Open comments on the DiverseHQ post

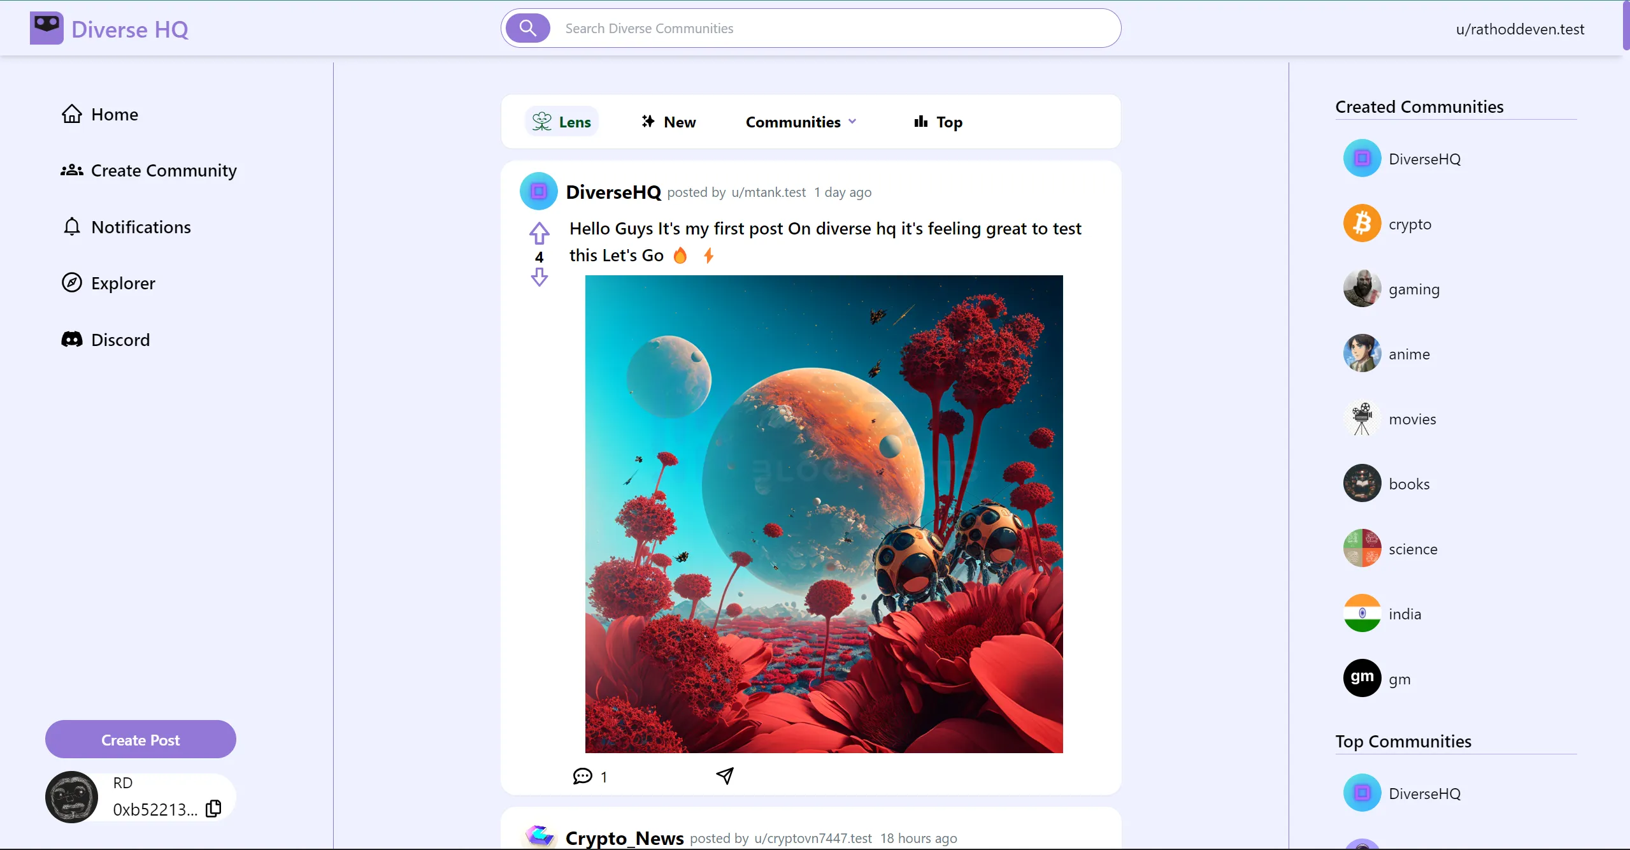pos(583,776)
